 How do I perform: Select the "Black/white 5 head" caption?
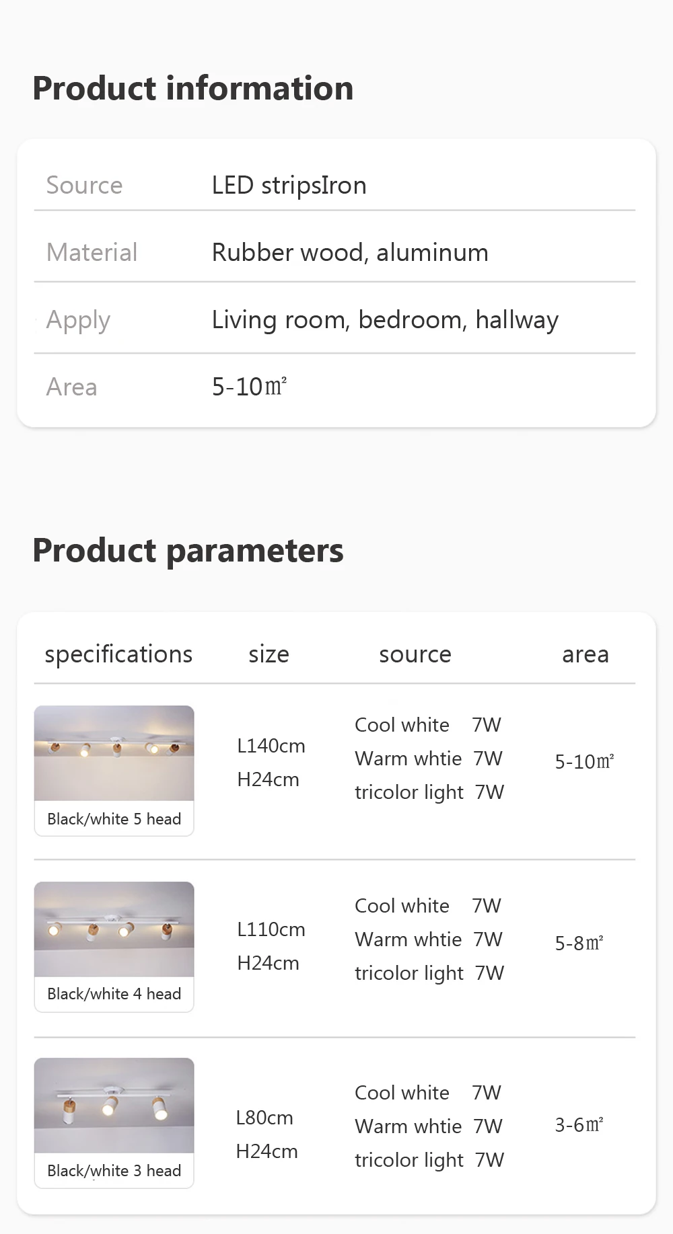point(114,819)
